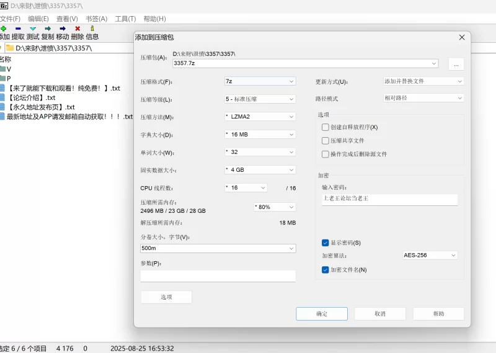Open the 更新方式 dropdown showing 添加并替换文件

[423, 81]
